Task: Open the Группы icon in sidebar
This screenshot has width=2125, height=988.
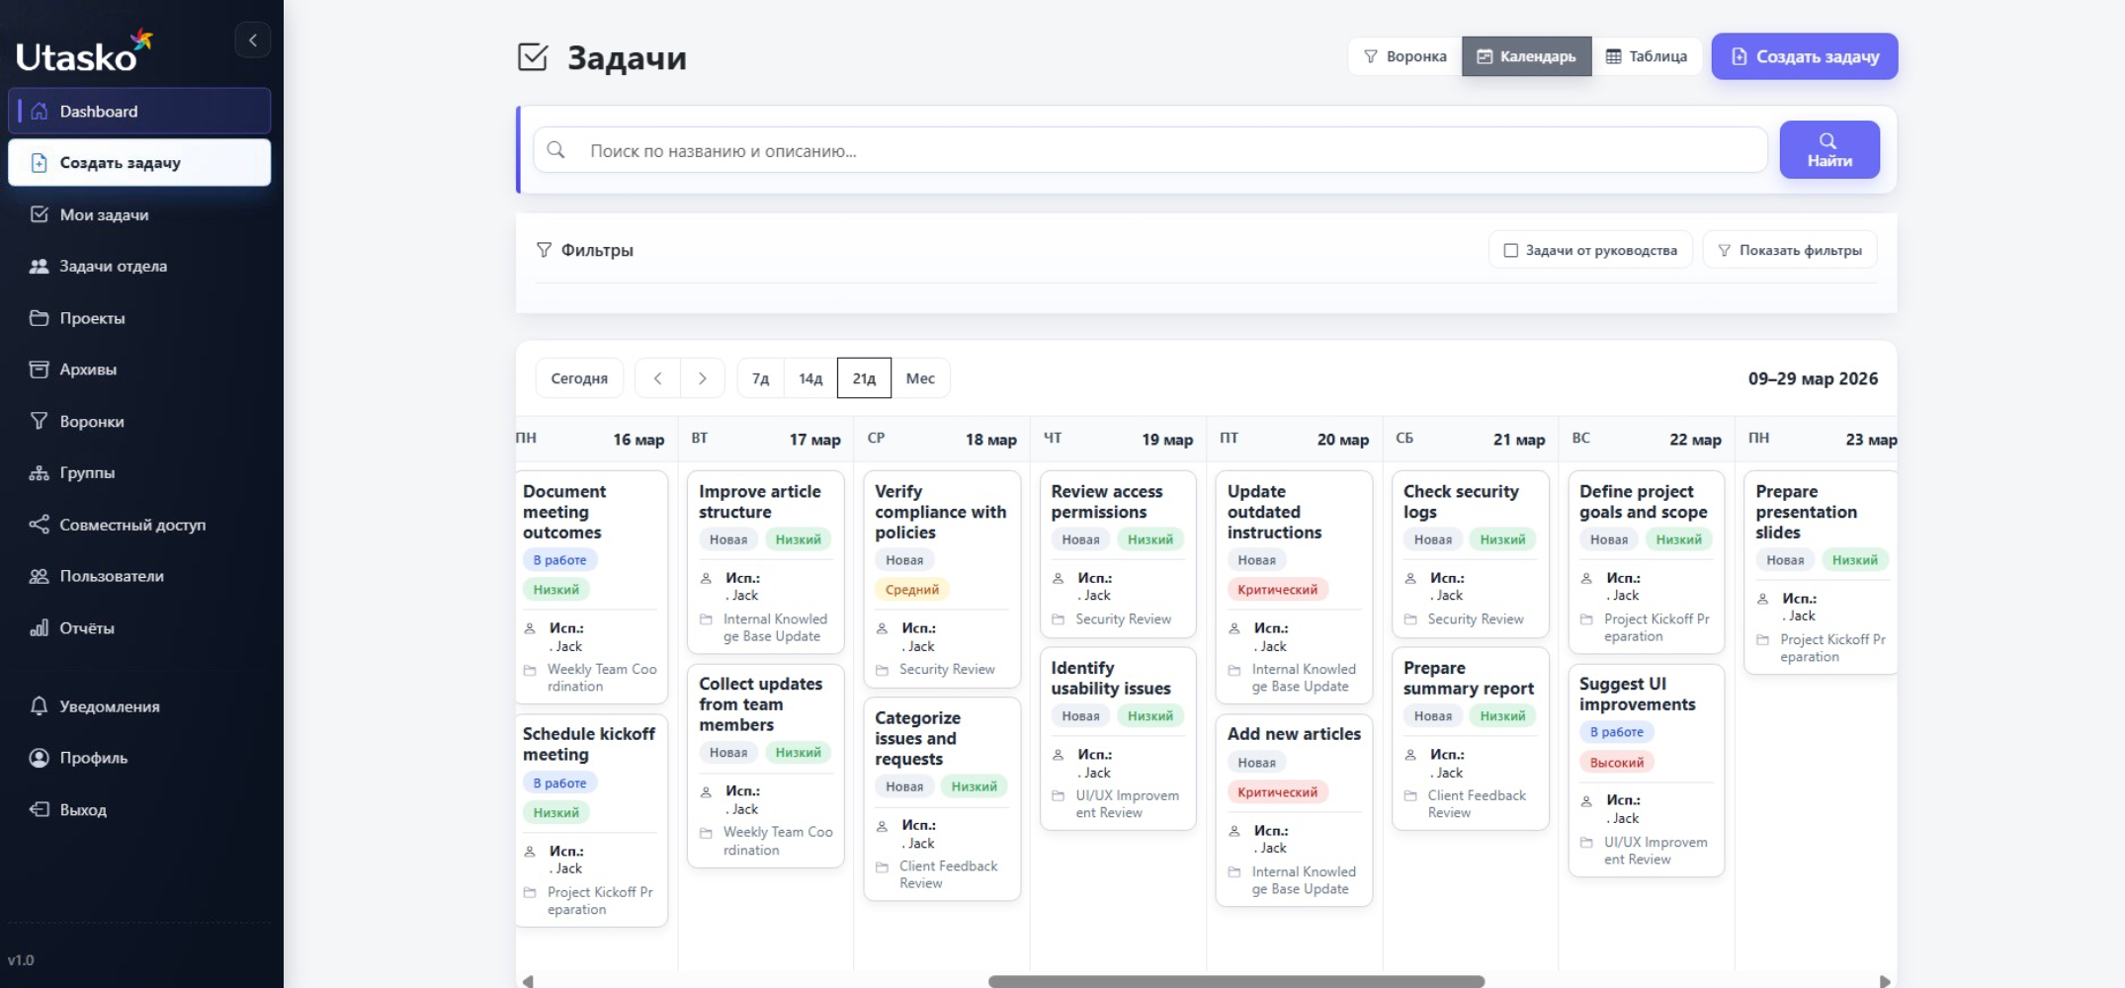Action: click(40, 472)
